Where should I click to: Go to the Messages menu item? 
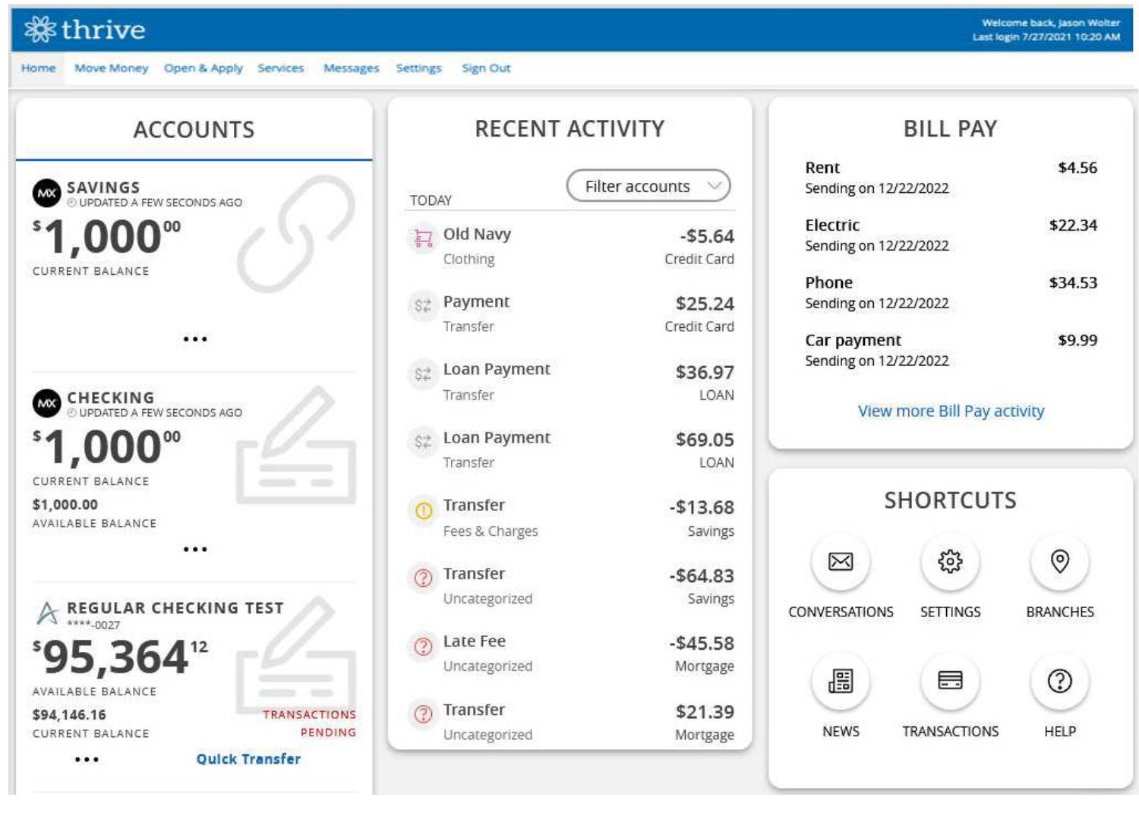tap(351, 68)
